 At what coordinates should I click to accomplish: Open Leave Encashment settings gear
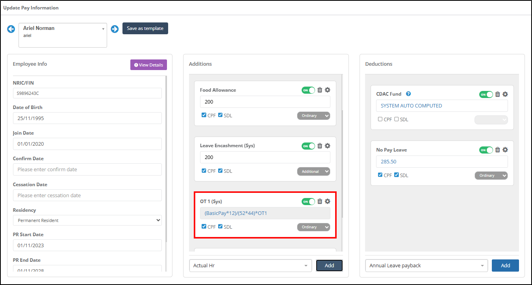point(327,146)
